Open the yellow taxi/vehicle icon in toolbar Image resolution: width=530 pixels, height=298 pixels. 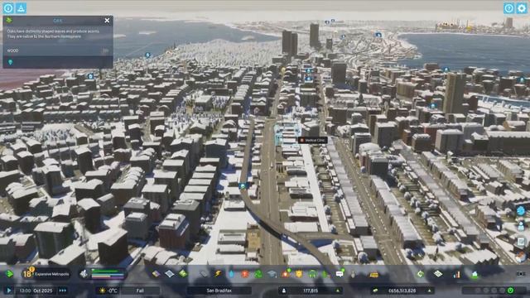pyautogui.click(x=373, y=275)
